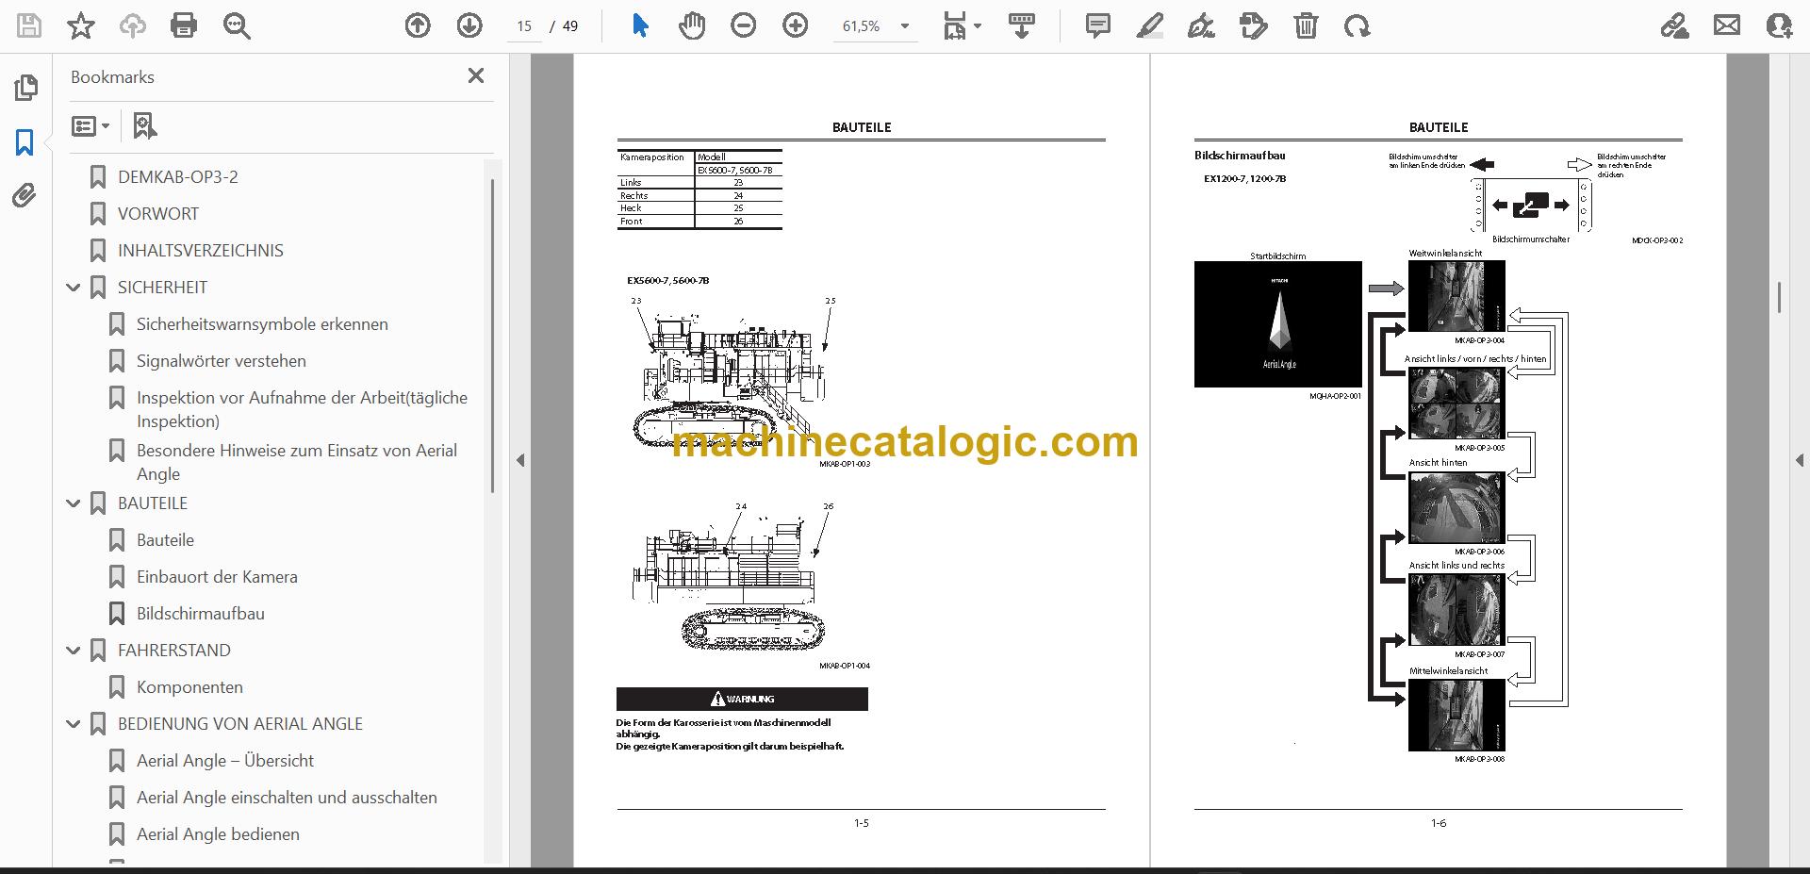Viewport: 1810px width, 874px height.
Task: Click the page number input field
Action: point(524,26)
